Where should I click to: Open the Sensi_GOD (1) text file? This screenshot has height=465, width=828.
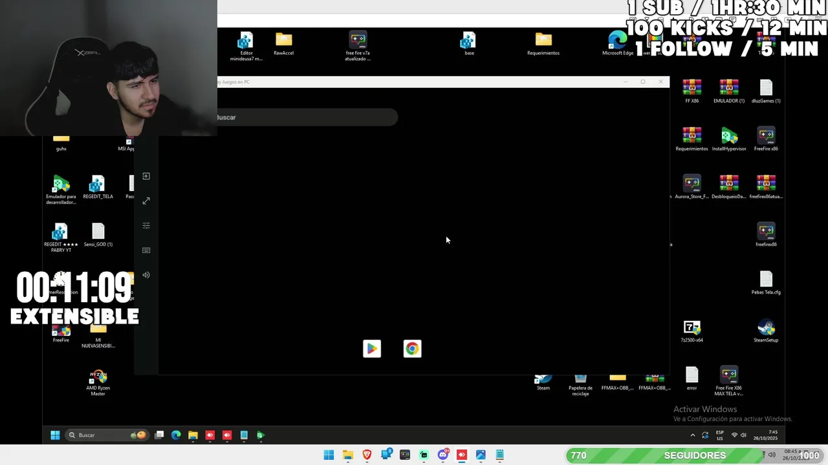98,234
